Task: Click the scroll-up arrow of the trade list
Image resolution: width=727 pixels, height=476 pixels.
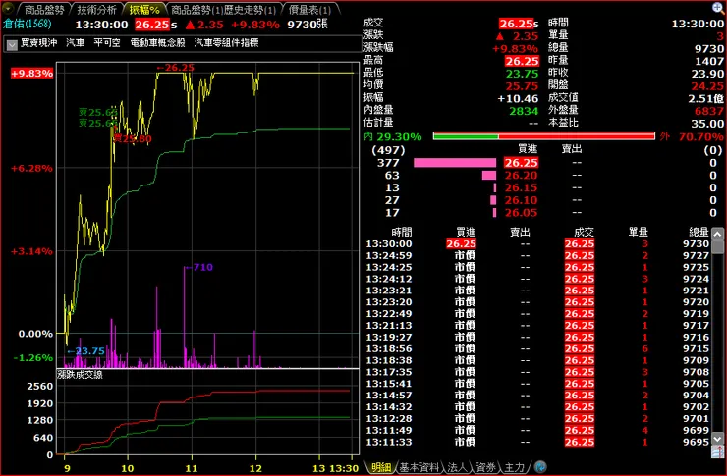Action: pos(717,234)
